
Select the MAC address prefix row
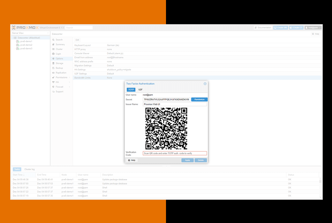pyautogui.click(x=198, y=61)
